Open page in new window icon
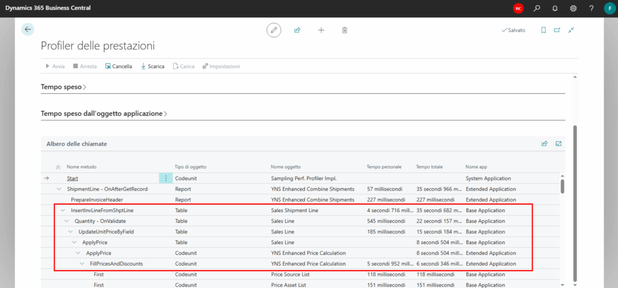The height and width of the screenshot is (288, 618). click(x=557, y=30)
